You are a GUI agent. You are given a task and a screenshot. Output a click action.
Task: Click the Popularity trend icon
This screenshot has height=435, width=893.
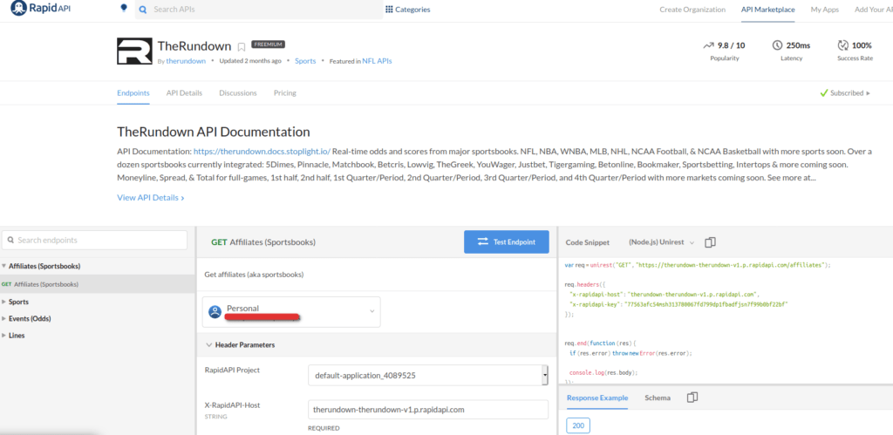pyautogui.click(x=708, y=45)
